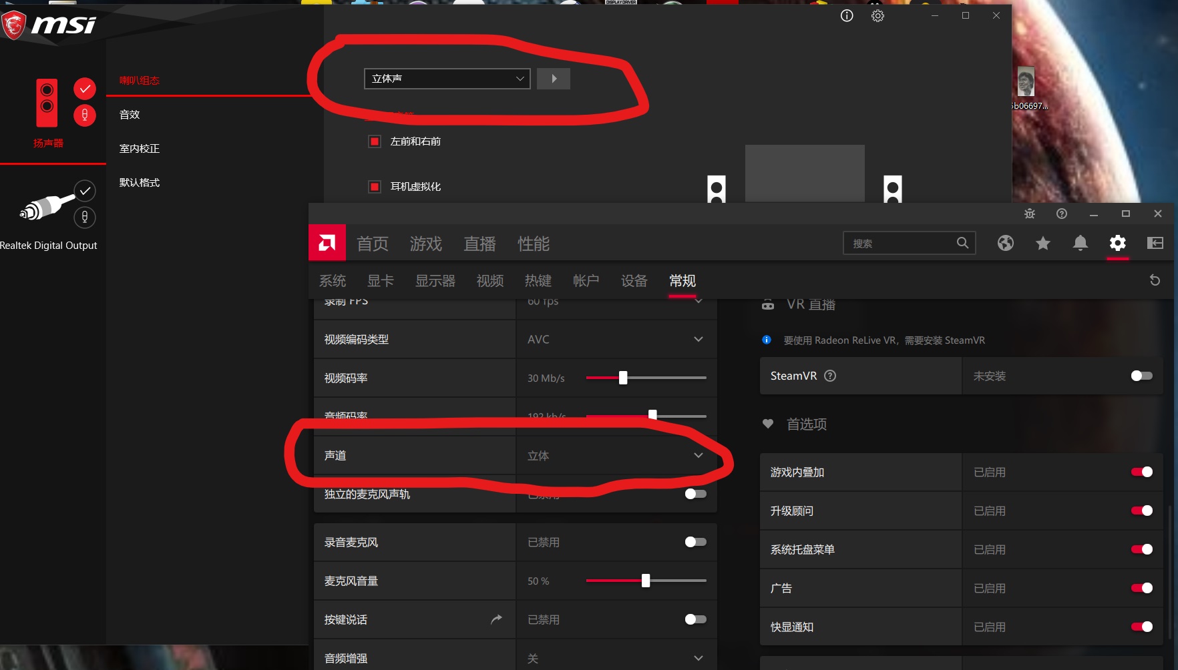
Task: Adjust the 麦克风音量 slider
Action: [x=646, y=581]
